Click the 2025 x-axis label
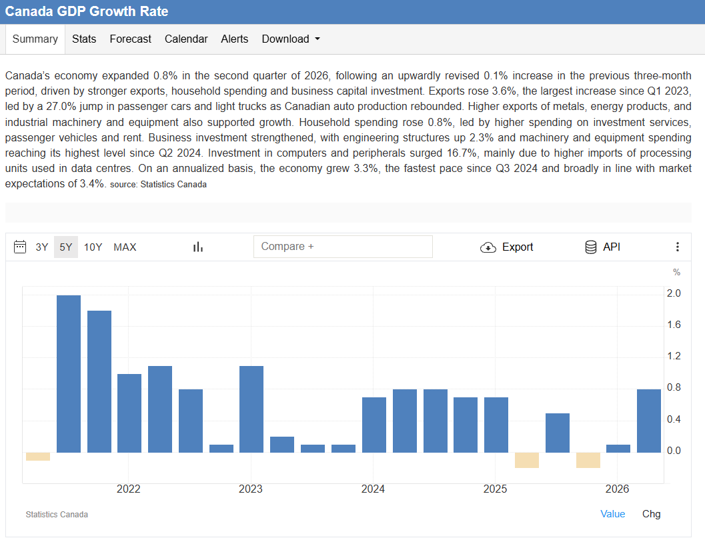The height and width of the screenshot is (540, 705). (495, 489)
